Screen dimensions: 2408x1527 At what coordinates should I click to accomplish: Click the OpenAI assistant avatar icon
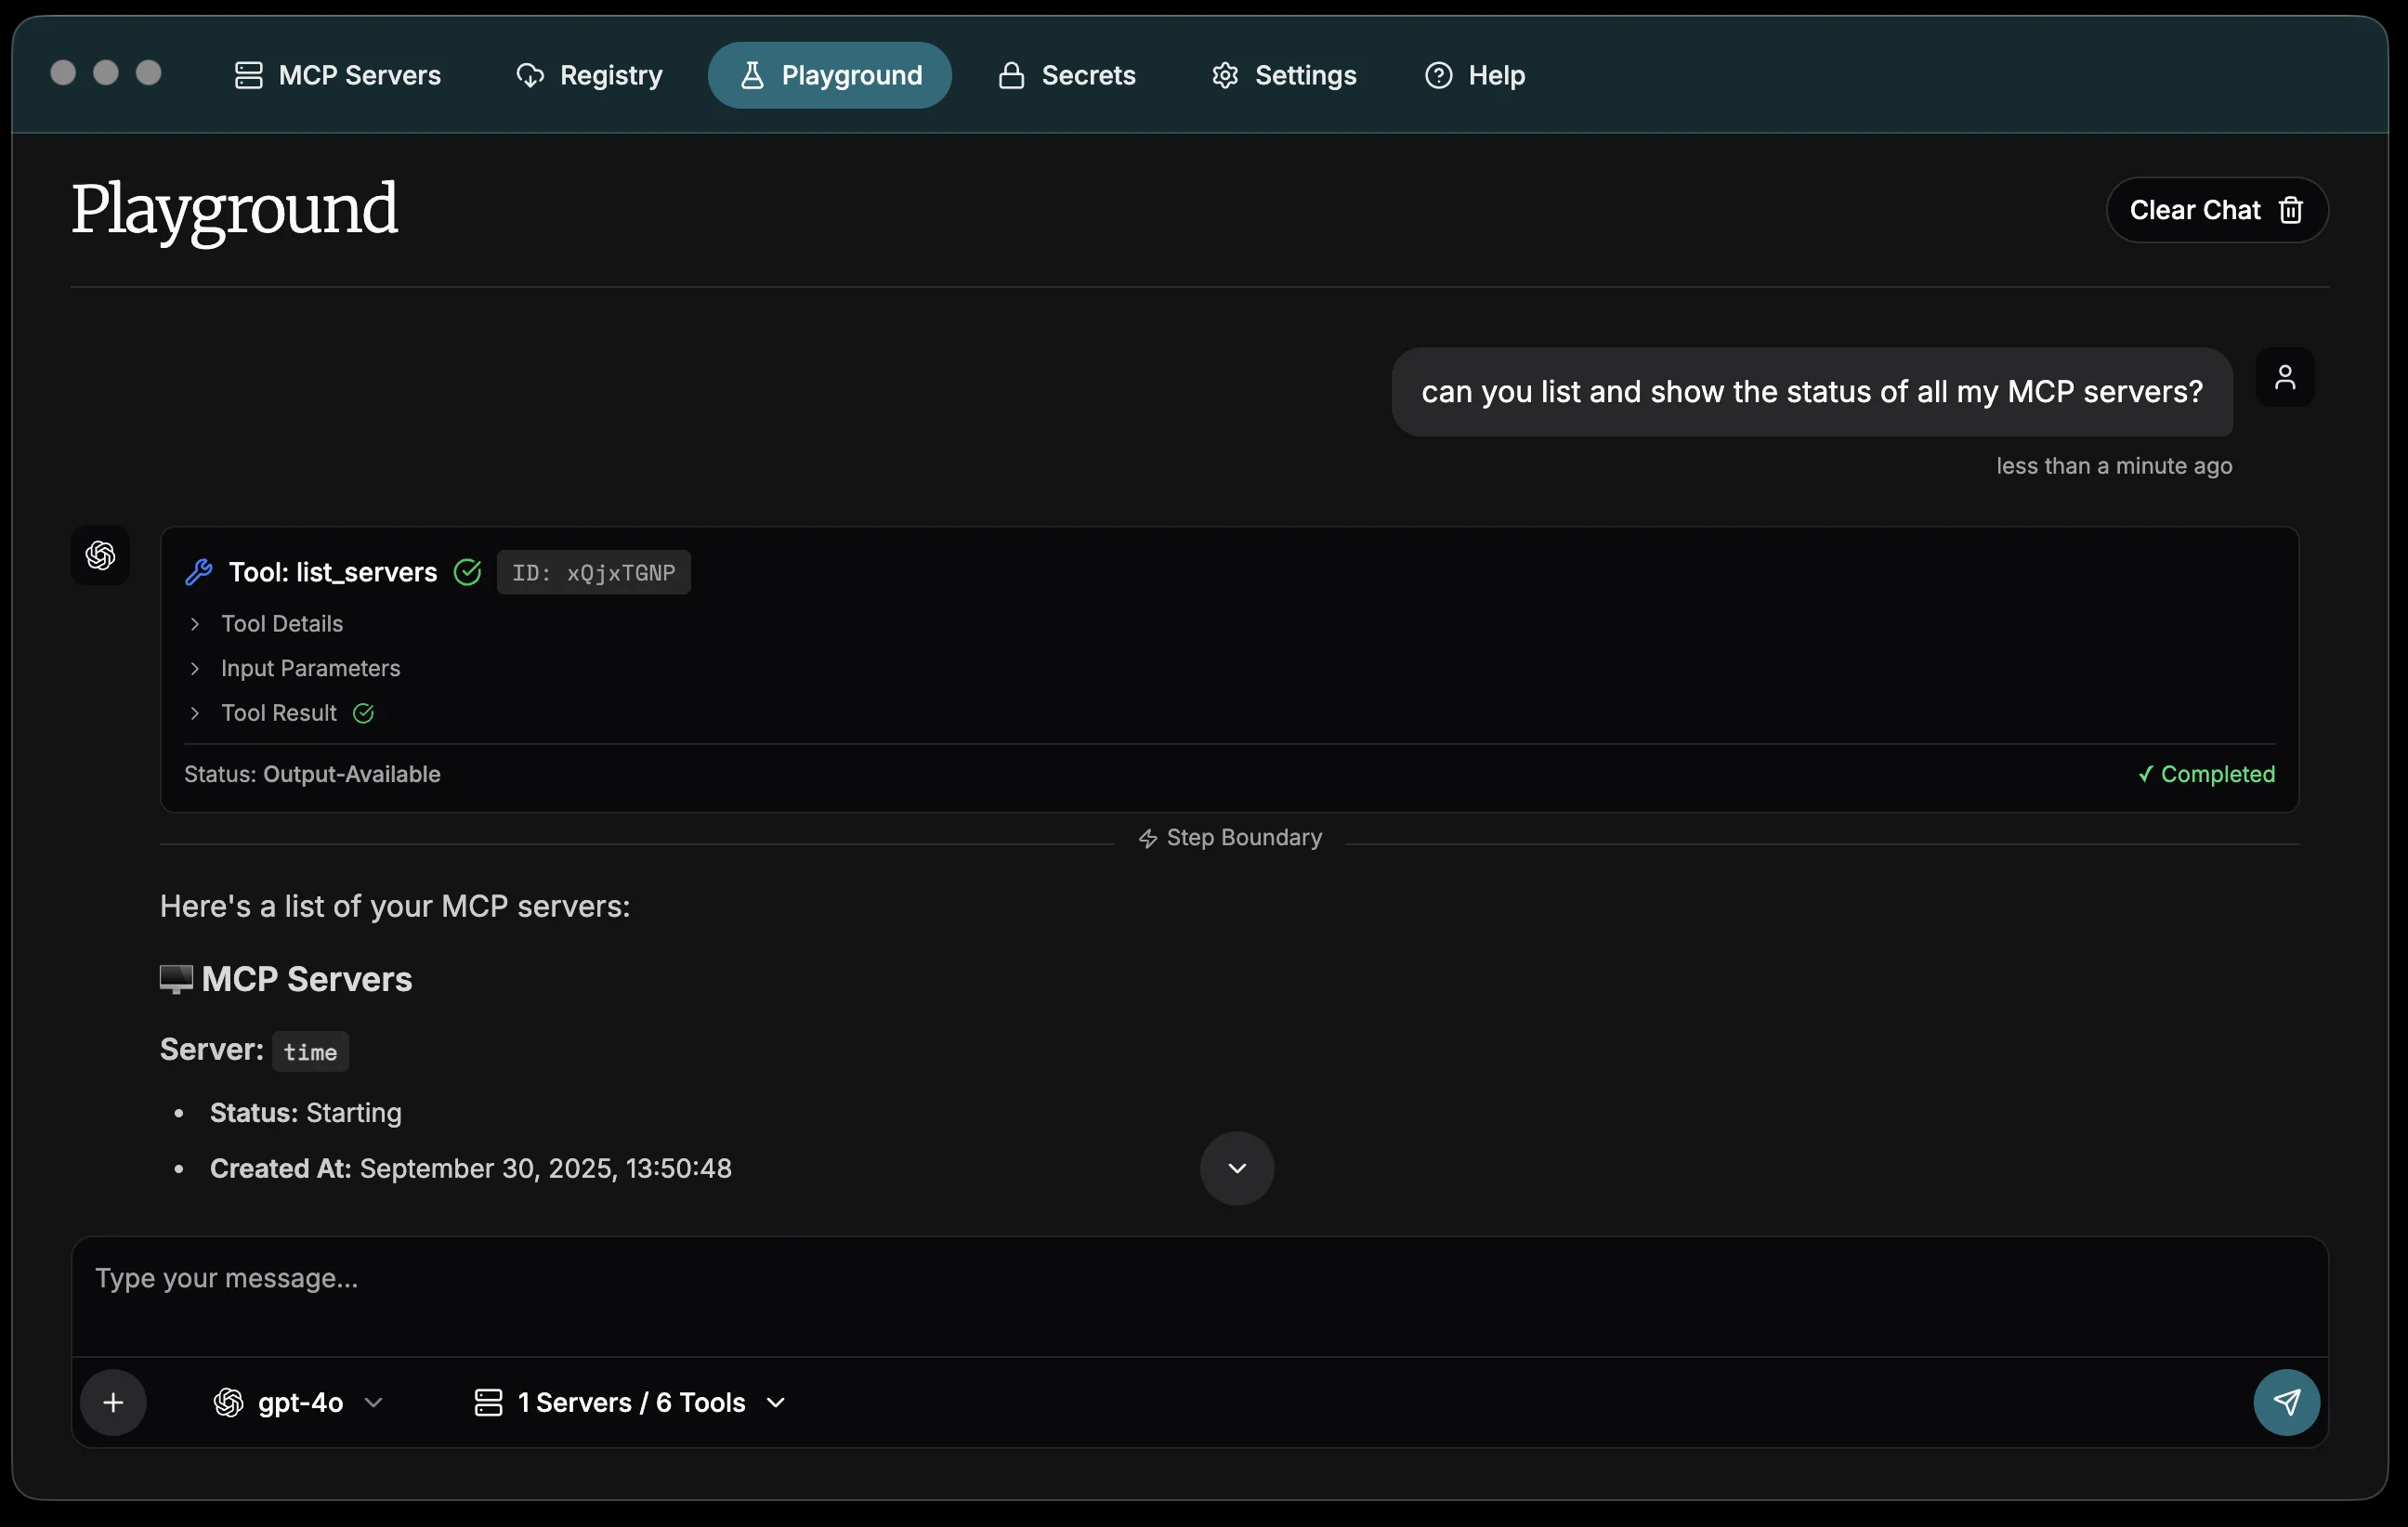[x=100, y=555]
